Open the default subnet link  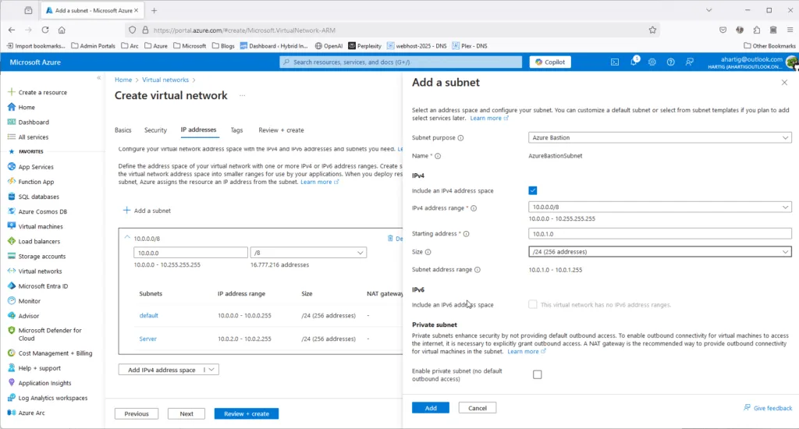[x=149, y=315]
